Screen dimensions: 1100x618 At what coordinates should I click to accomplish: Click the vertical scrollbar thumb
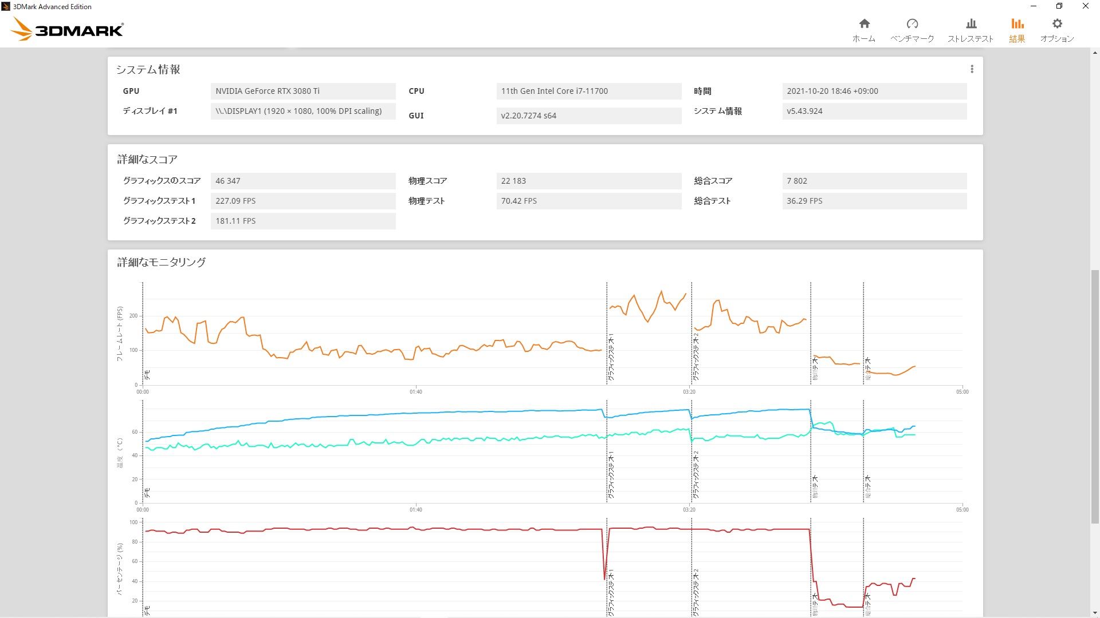coord(1095,396)
